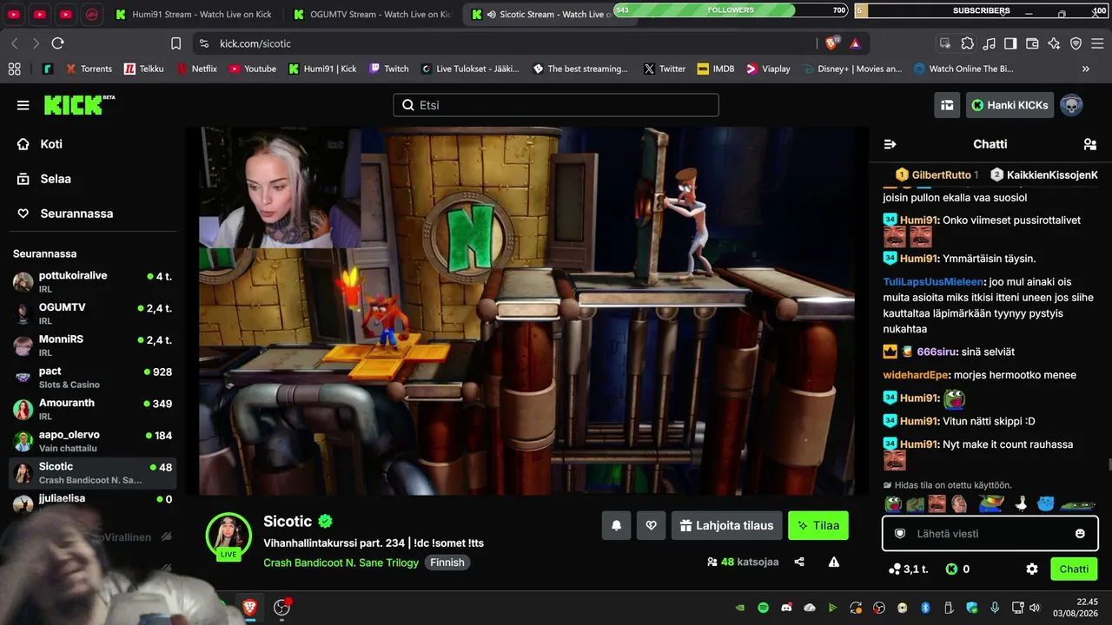Click the Kick logo
This screenshot has width=1112, height=625.
pos(79,104)
